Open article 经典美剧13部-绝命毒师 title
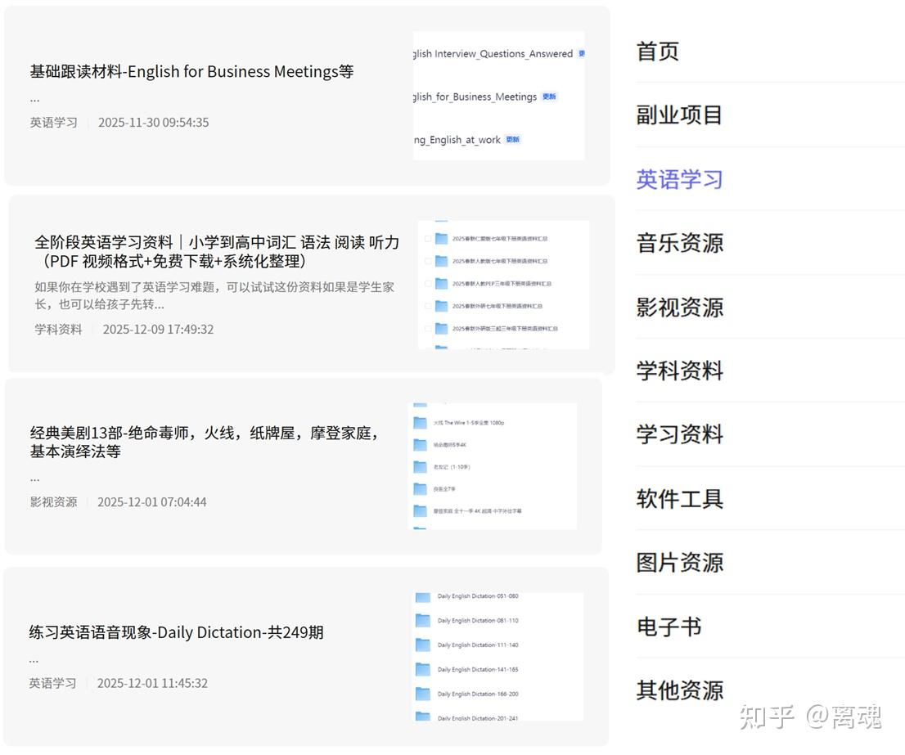Image resolution: width=905 pixels, height=755 pixels. 205,442
